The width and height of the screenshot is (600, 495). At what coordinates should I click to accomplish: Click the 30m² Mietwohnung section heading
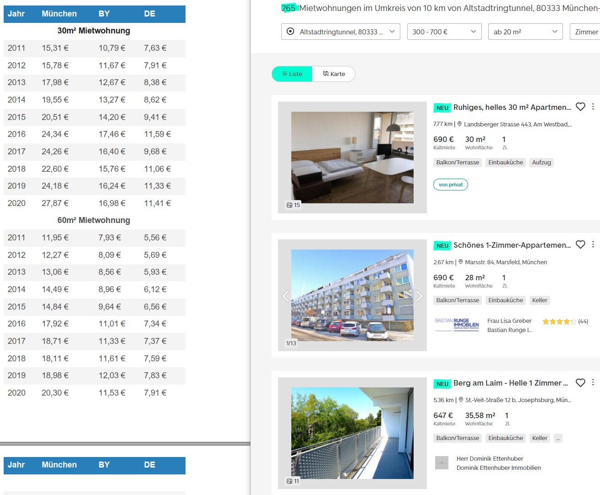[94, 31]
